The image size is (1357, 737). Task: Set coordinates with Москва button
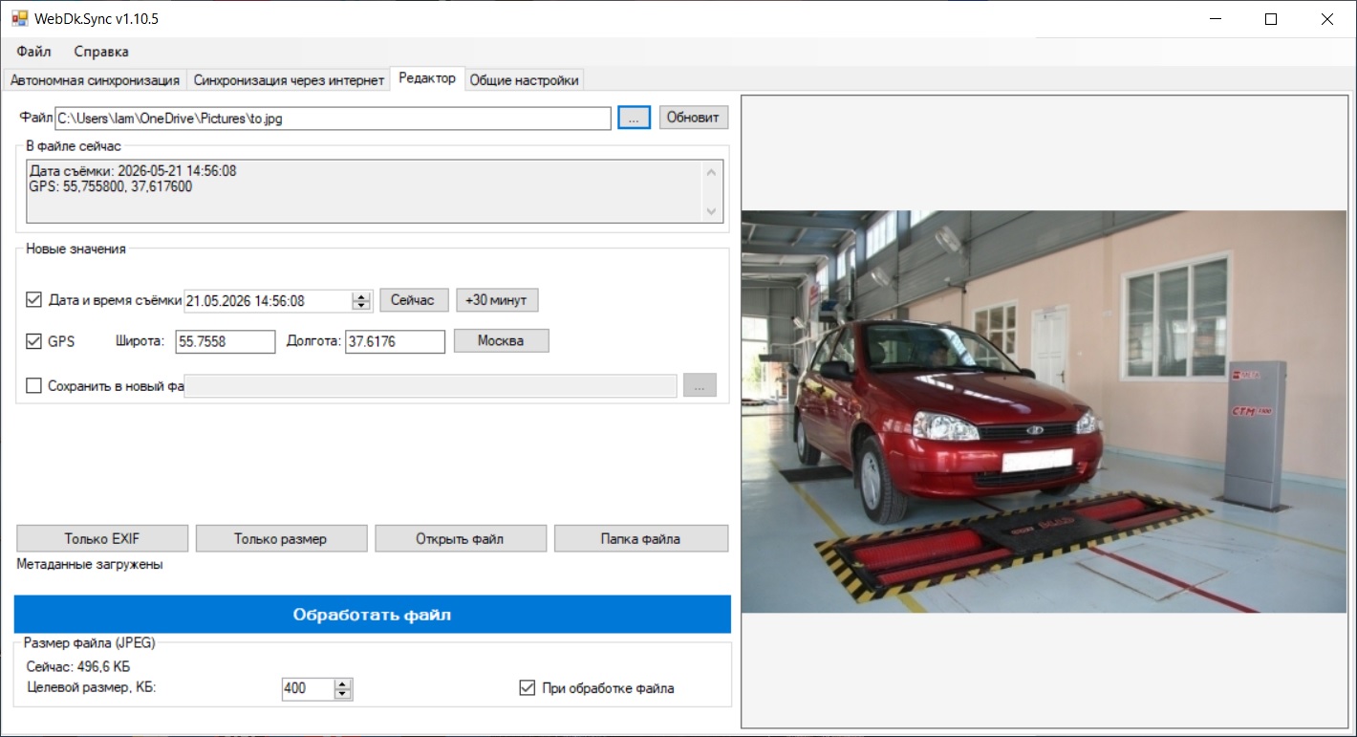point(501,341)
